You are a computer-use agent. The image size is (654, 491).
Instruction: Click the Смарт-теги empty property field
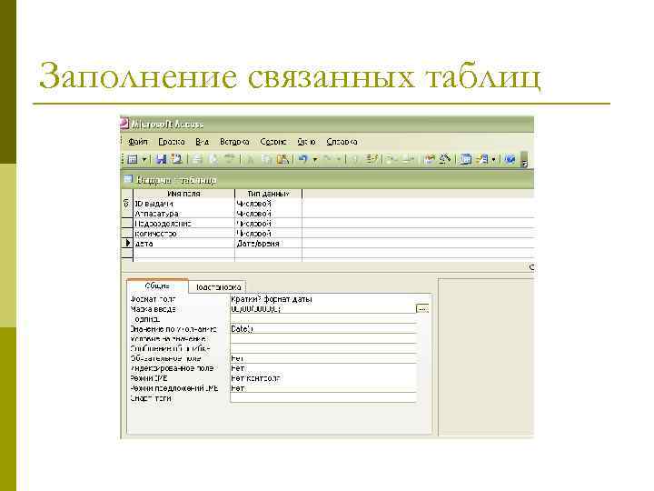323,398
